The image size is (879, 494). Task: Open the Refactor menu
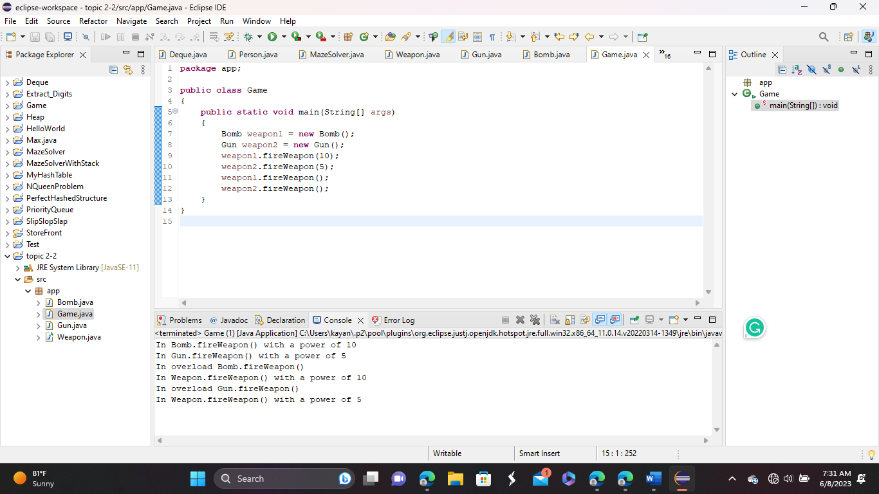coord(93,21)
